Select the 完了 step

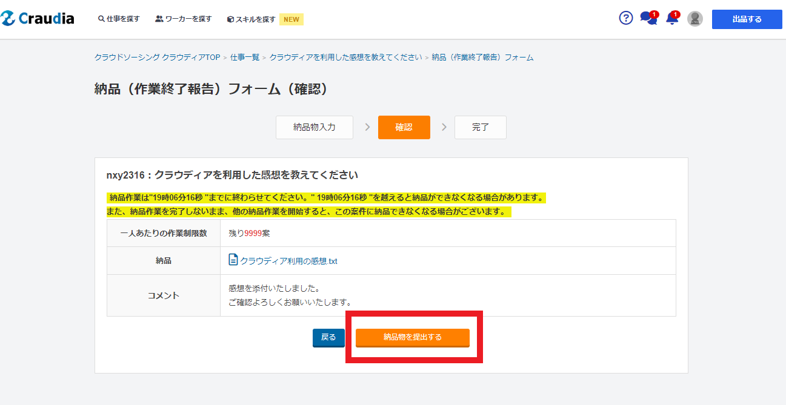pyautogui.click(x=480, y=127)
